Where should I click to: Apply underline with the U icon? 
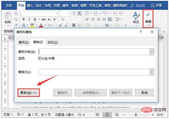[x=35, y=19]
